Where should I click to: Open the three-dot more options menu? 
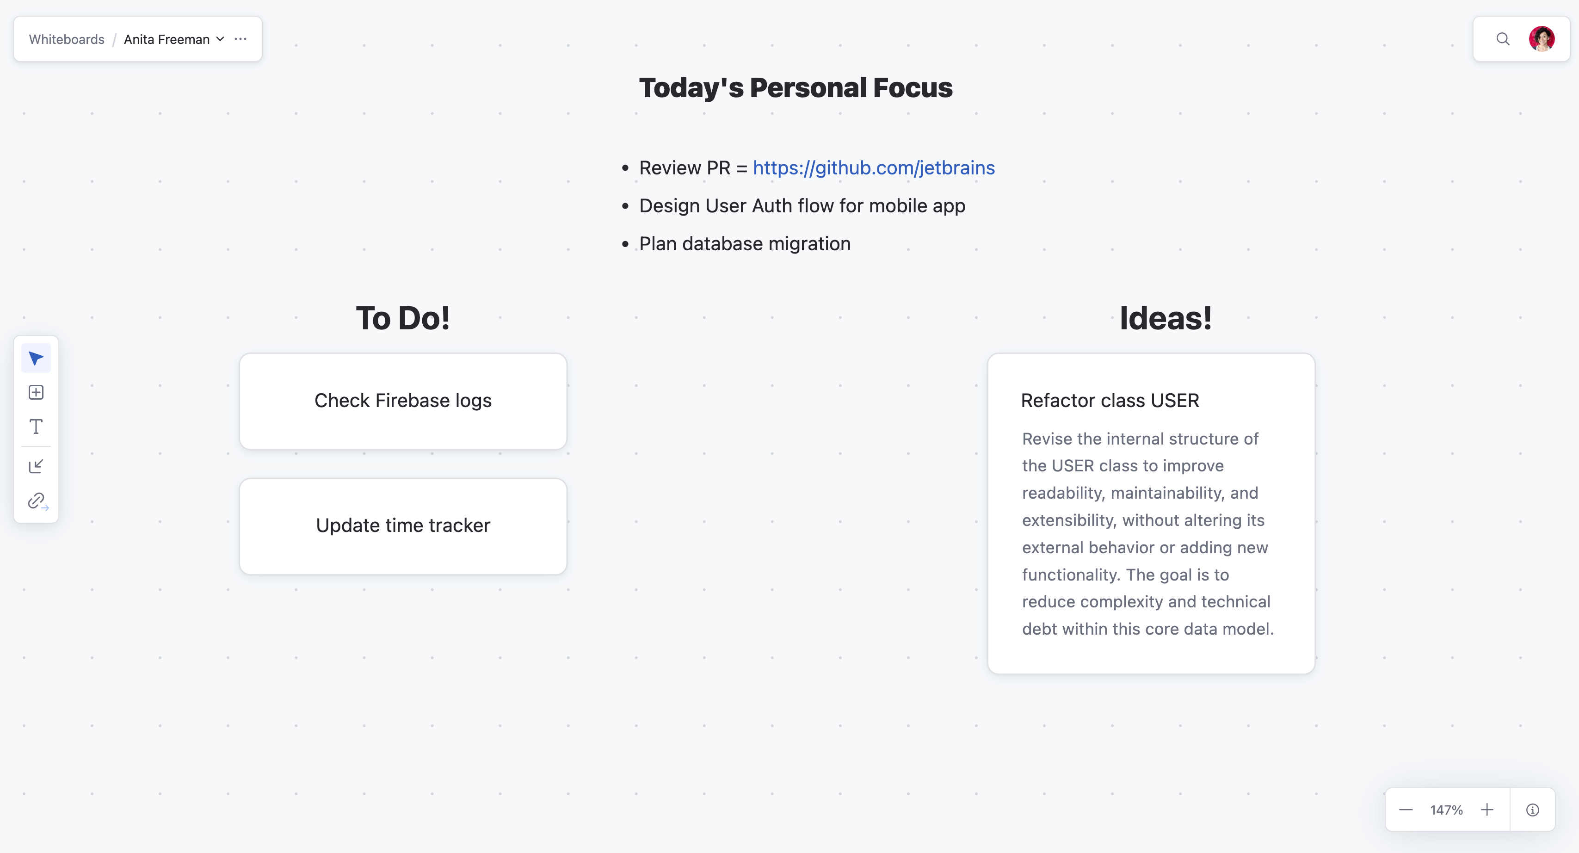point(241,39)
